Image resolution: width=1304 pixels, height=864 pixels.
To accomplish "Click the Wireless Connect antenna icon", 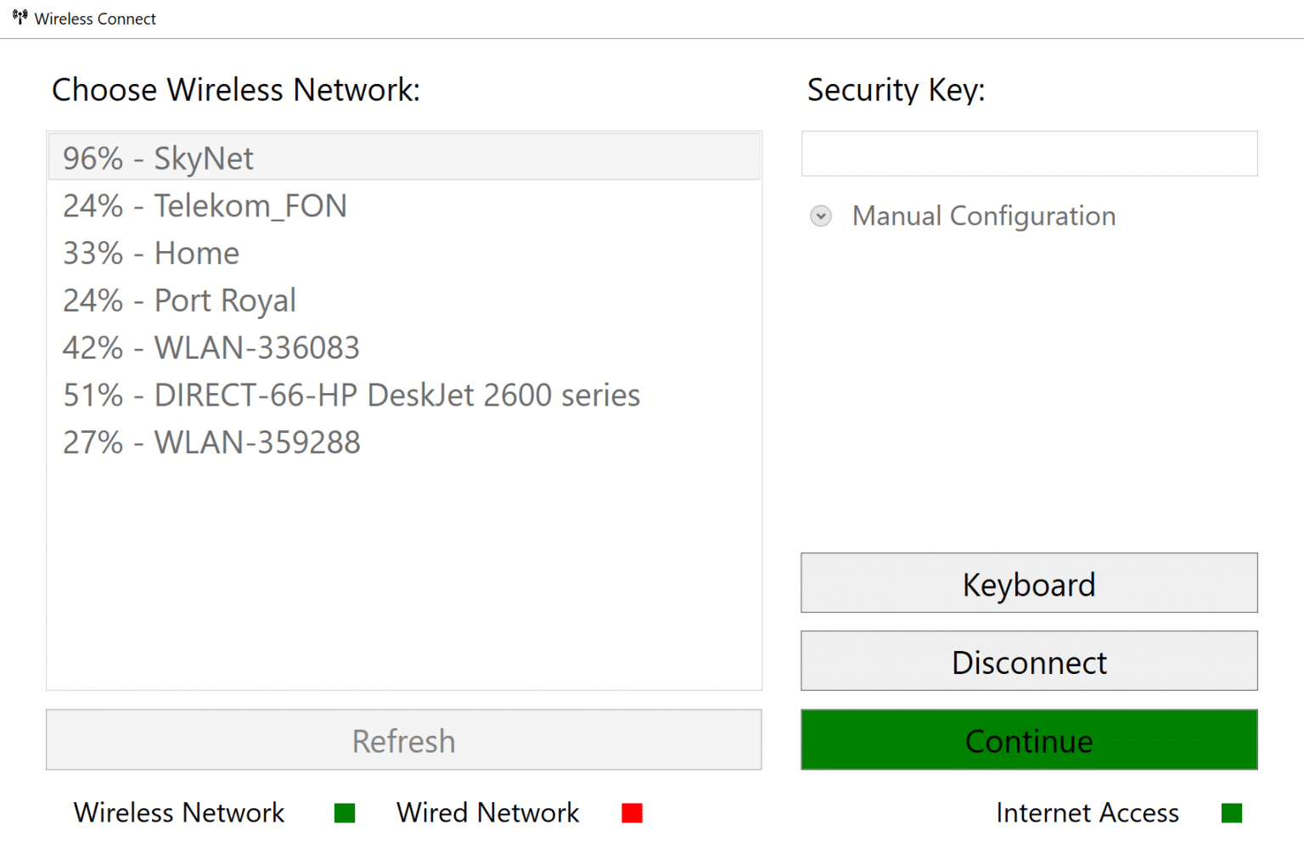I will coord(19,16).
